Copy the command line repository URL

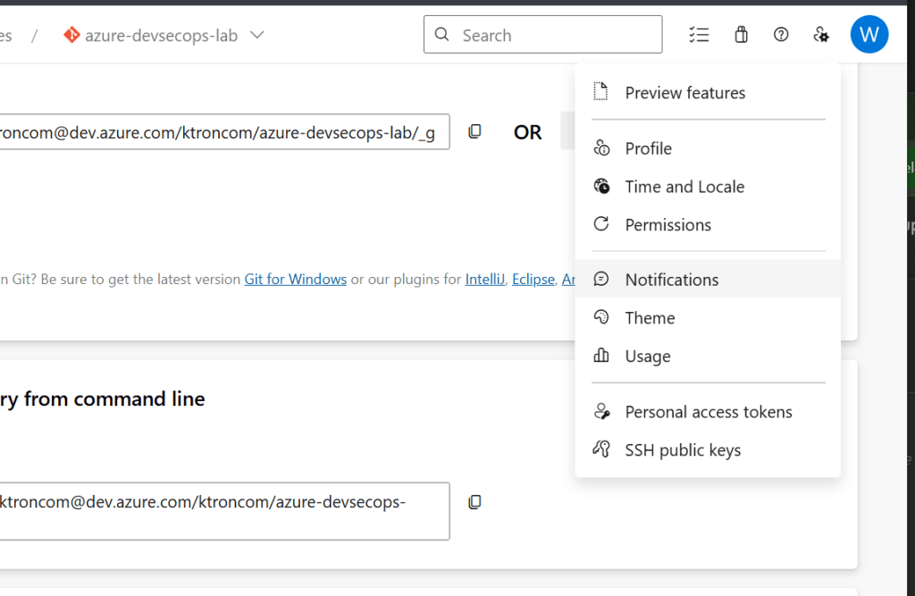click(x=474, y=502)
